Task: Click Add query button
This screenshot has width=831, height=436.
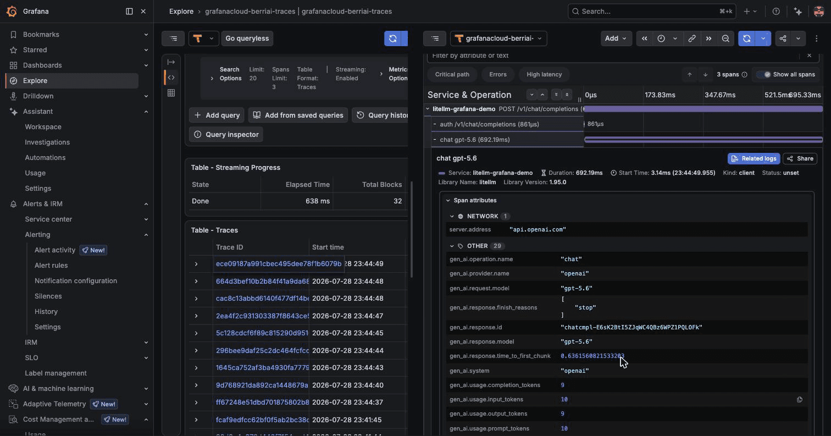Action: pyautogui.click(x=217, y=115)
